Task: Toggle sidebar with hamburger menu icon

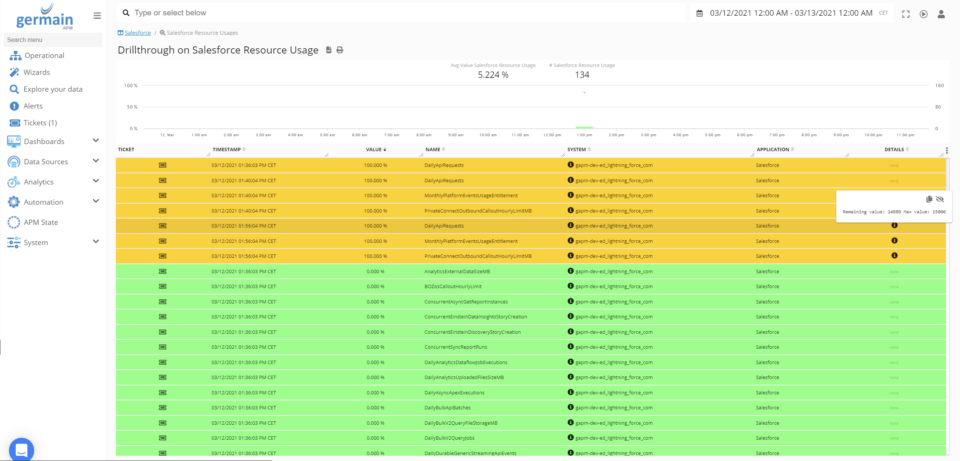Action: click(97, 16)
